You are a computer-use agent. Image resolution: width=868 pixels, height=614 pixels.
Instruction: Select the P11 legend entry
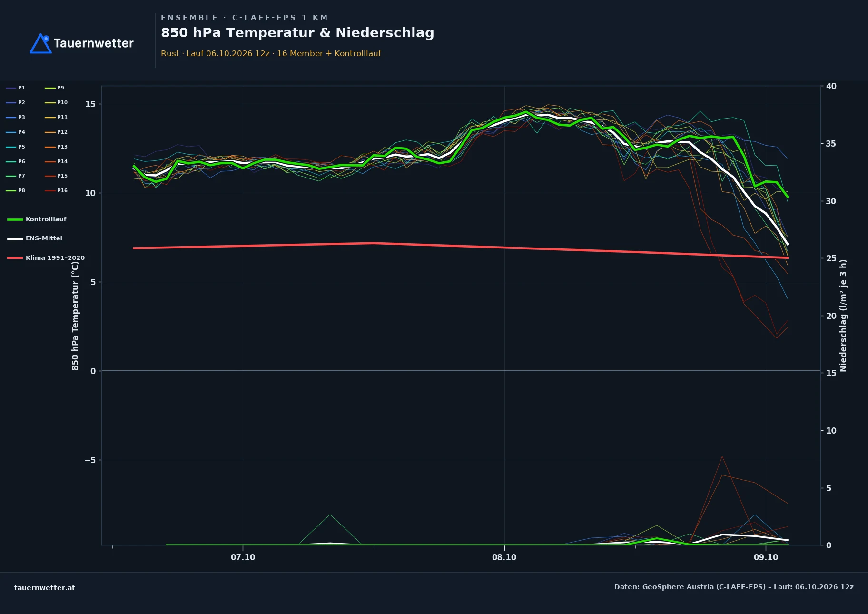pyautogui.click(x=56, y=118)
